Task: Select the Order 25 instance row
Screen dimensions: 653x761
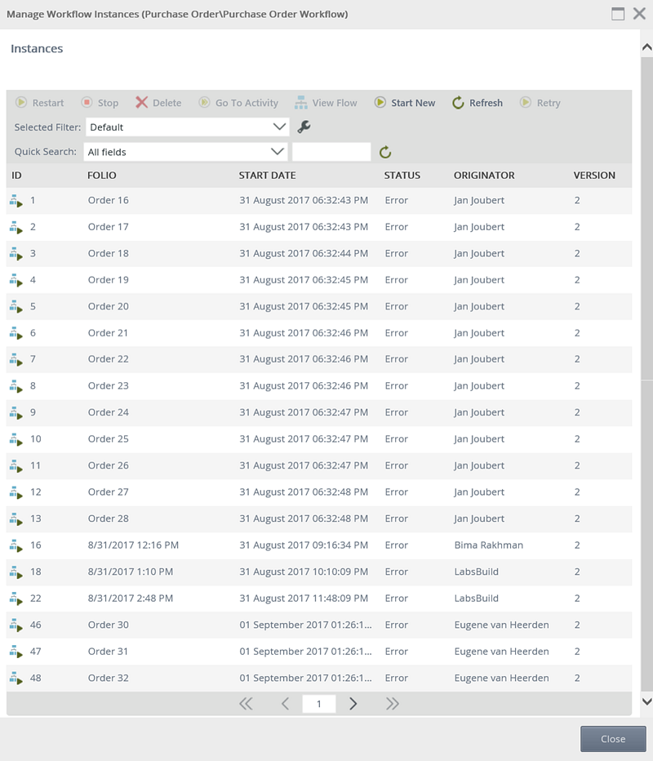Action: coord(108,439)
